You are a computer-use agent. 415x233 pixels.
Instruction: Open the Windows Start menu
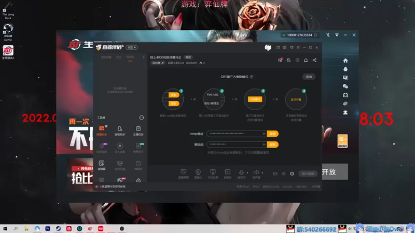coord(5,228)
